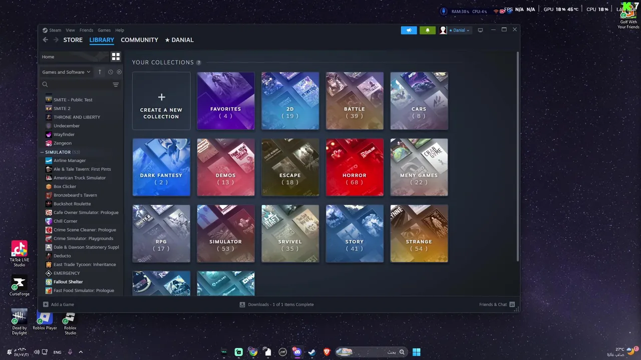Go forward with the Steam forward arrow
Viewport: 641px width, 360px height.
pos(56,40)
